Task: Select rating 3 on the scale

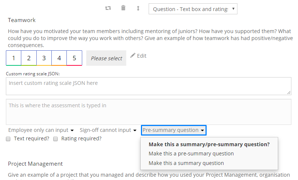Action: tap(44, 58)
